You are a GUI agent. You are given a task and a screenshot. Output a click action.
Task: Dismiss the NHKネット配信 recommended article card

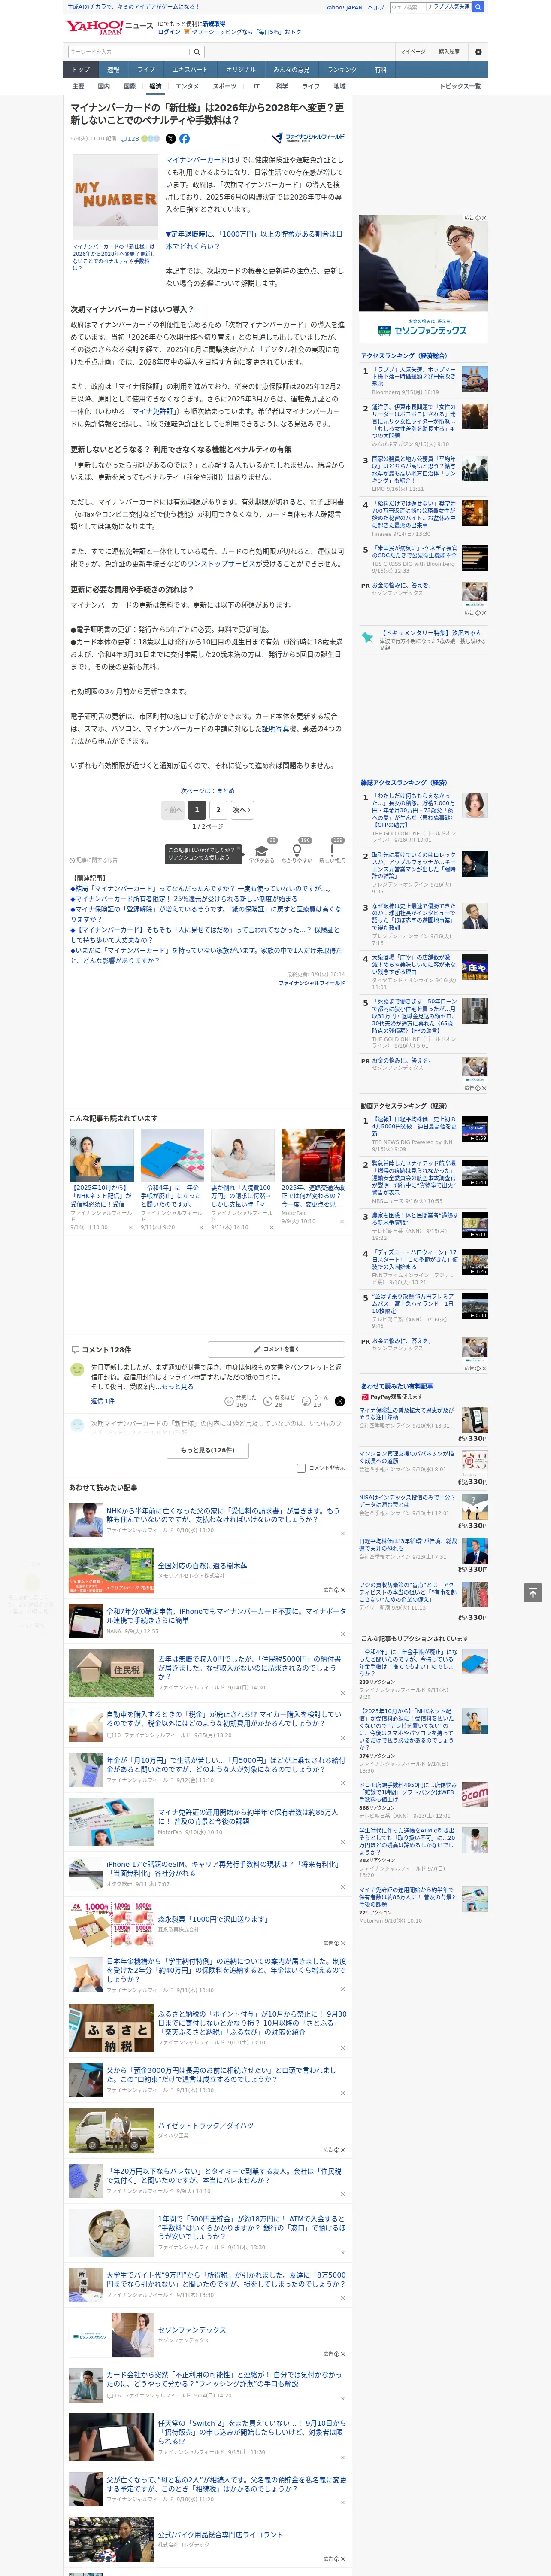pyautogui.click(x=130, y=1227)
